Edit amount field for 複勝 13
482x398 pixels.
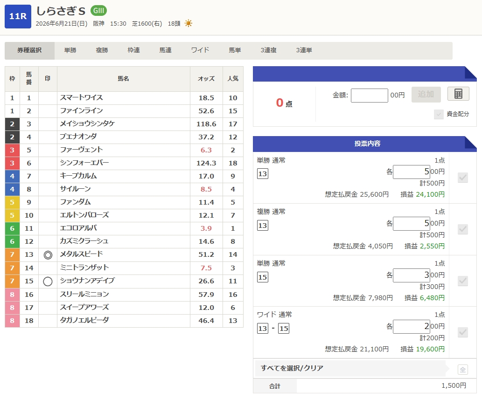[411, 223]
